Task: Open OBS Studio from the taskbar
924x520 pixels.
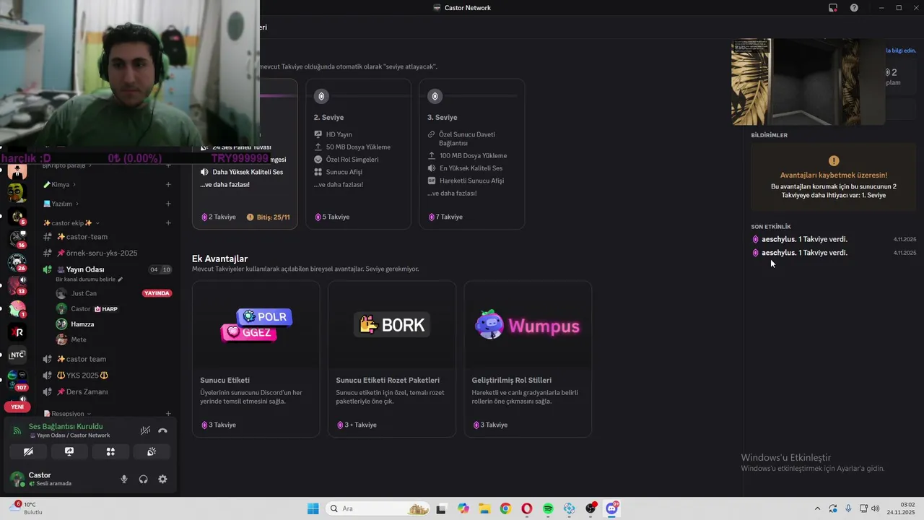Action: pyautogui.click(x=590, y=508)
